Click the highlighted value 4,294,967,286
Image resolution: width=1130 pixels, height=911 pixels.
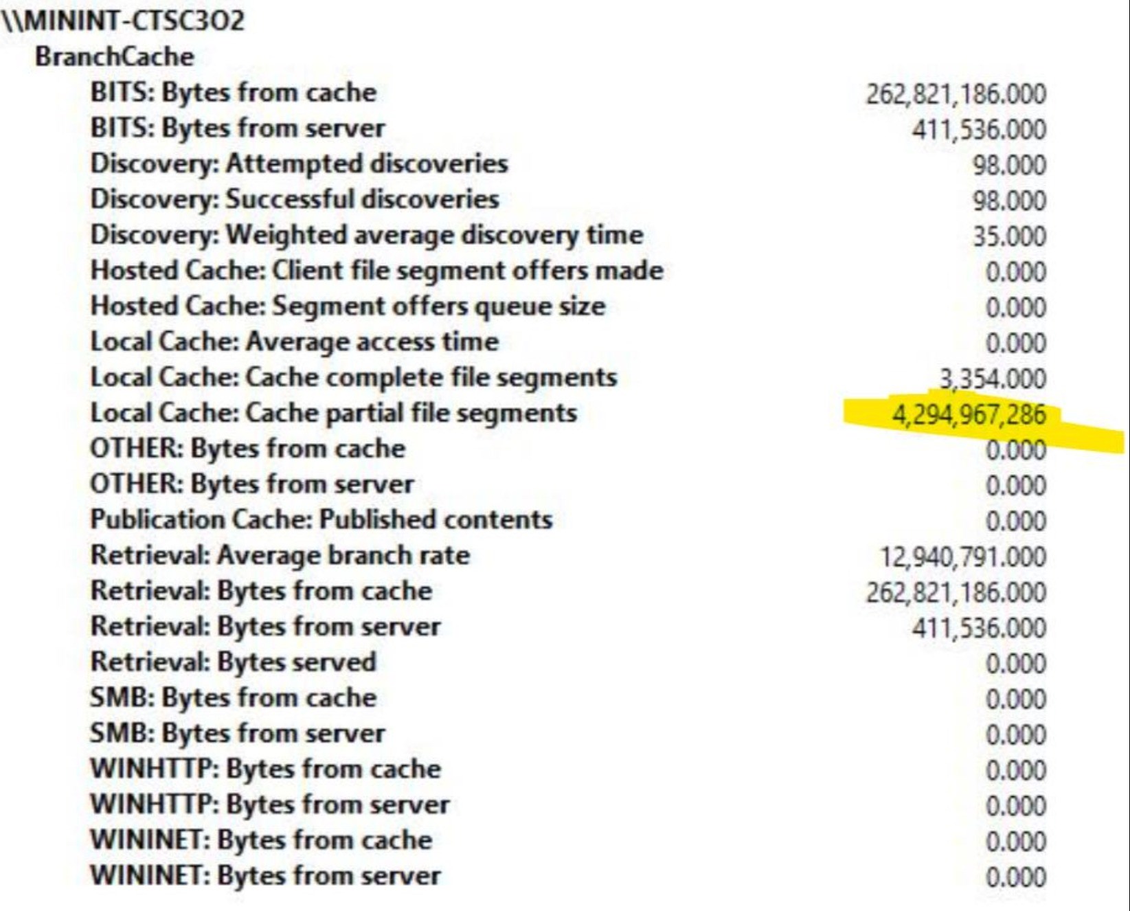(969, 415)
